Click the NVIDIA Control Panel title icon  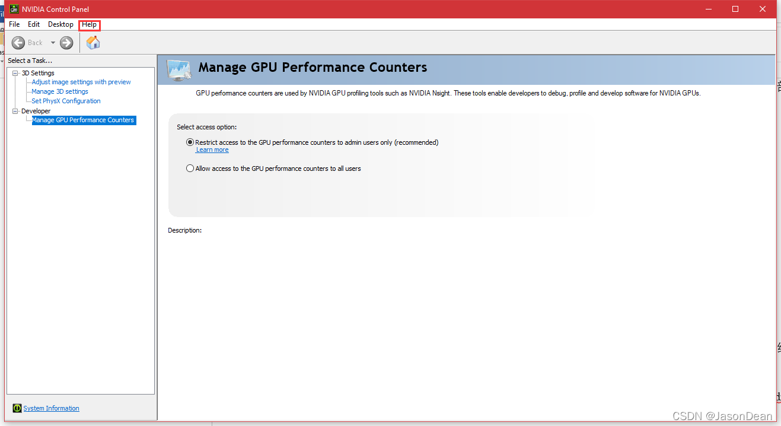pos(13,9)
